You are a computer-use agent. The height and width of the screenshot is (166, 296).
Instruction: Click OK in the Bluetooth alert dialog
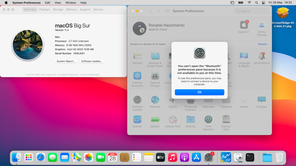(199, 92)
